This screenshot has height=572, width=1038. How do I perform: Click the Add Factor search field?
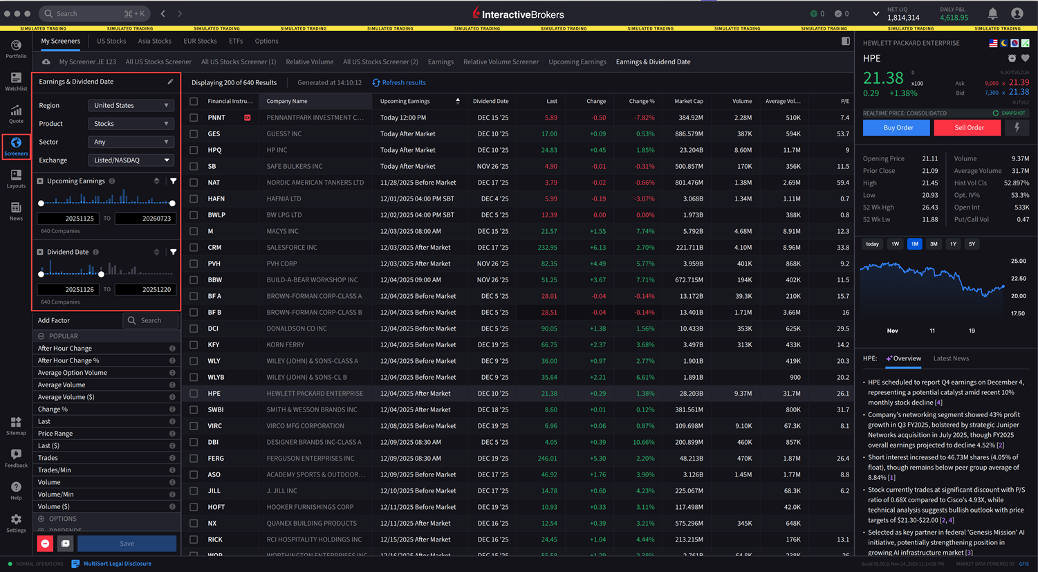coord(151,320)
